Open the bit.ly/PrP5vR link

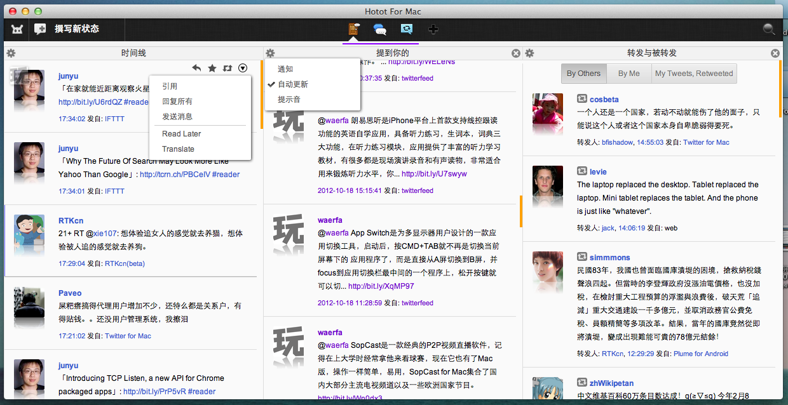(154, 392)
